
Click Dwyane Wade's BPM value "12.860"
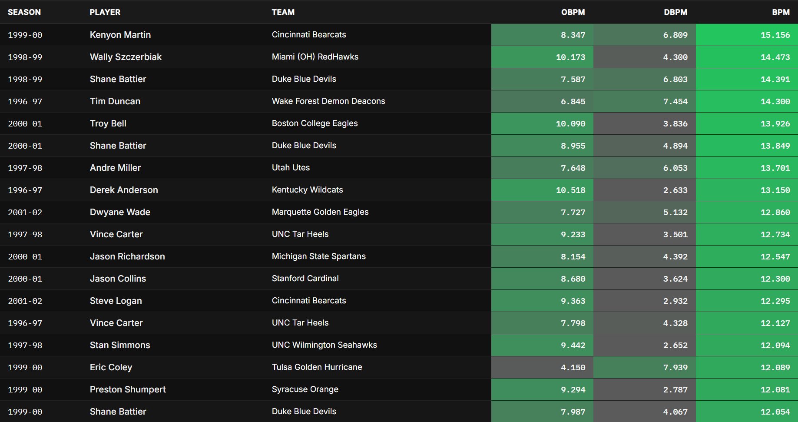(x=775, y=213)
